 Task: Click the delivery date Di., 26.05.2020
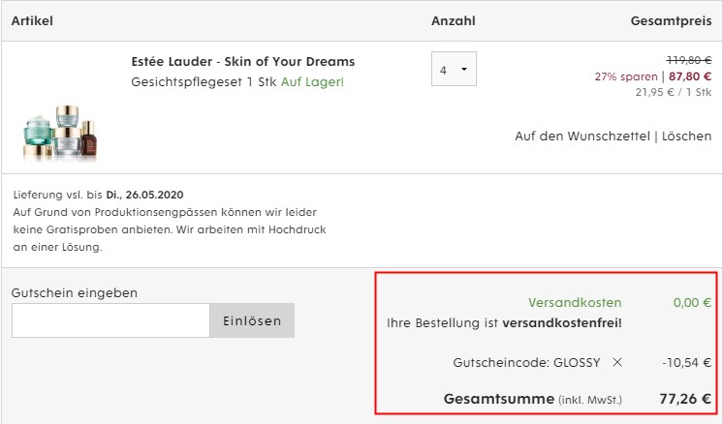[144, 195]
